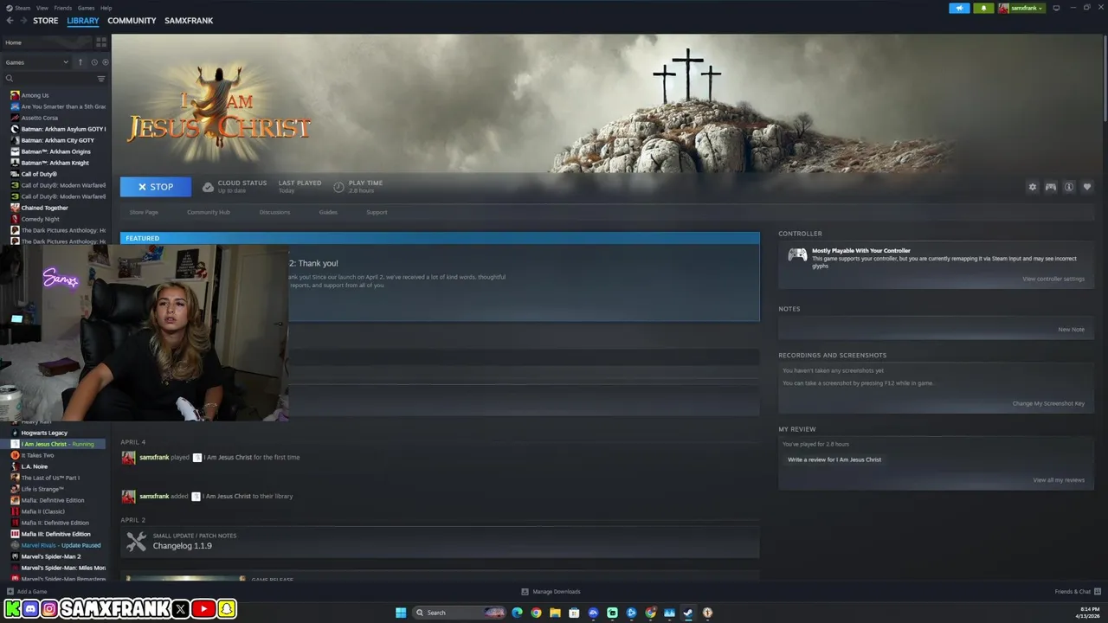Open Friends & Chat
Image resolution: width=1108 pixels, height=623 pixels.
click(x=1077, y=592)
